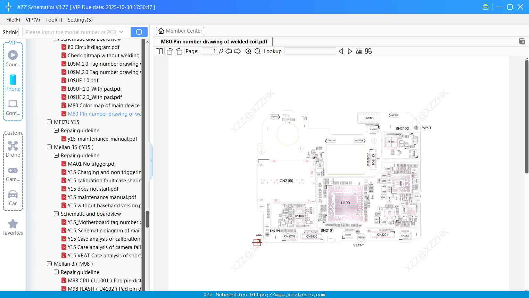This screenshot has width=529, height=298.
Task: Open the model number dropdown in search bar
Action: click(121, 32)
